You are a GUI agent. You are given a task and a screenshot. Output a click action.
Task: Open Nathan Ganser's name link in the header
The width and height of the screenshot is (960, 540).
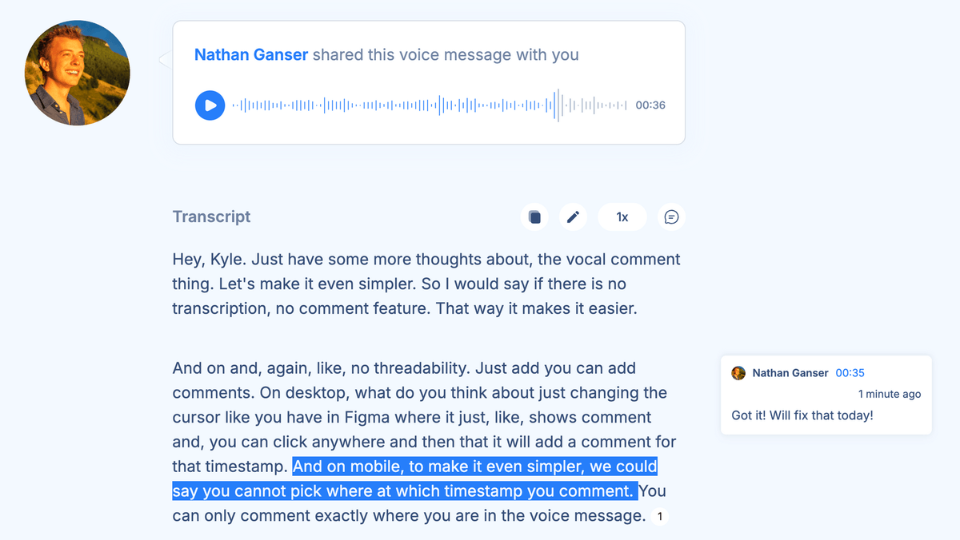pos(251,55)
